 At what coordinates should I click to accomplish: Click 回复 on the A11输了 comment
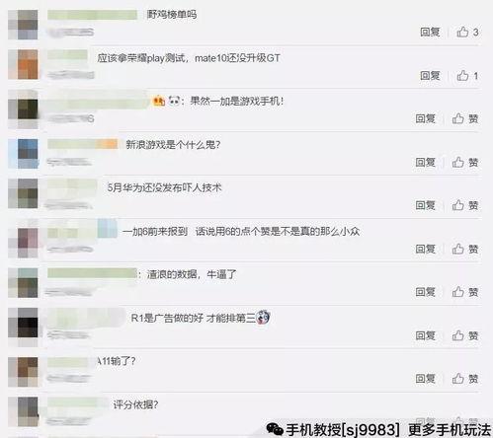(426, 379)
